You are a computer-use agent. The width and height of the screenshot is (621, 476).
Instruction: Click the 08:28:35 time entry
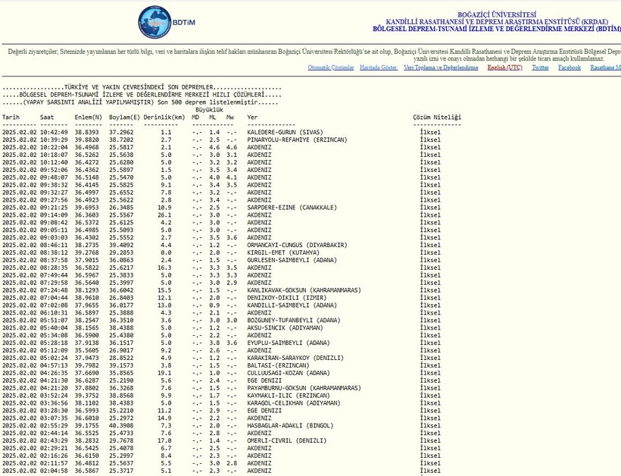(54, 268)
